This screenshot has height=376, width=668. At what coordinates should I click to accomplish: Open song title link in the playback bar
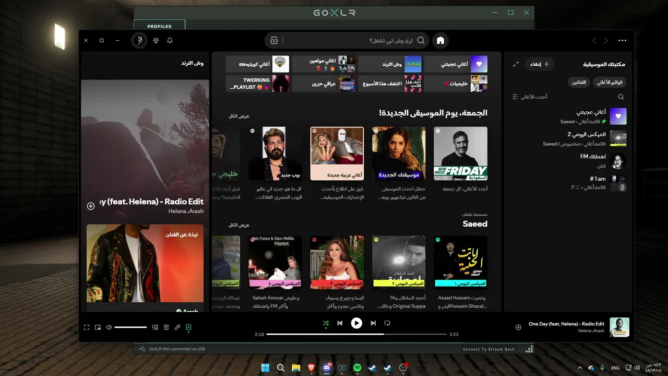coord(566,324)
